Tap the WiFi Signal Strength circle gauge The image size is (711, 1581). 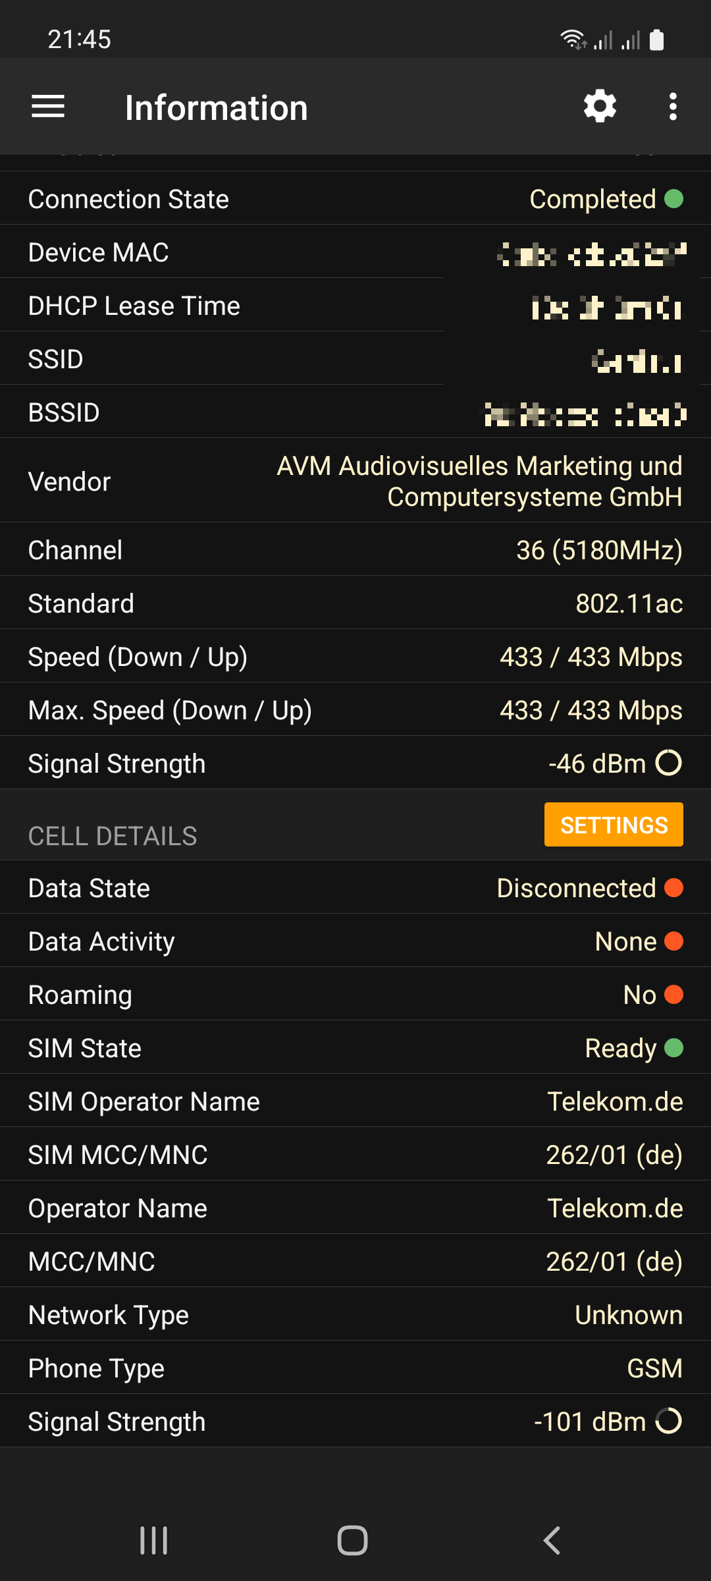[669, 763]
